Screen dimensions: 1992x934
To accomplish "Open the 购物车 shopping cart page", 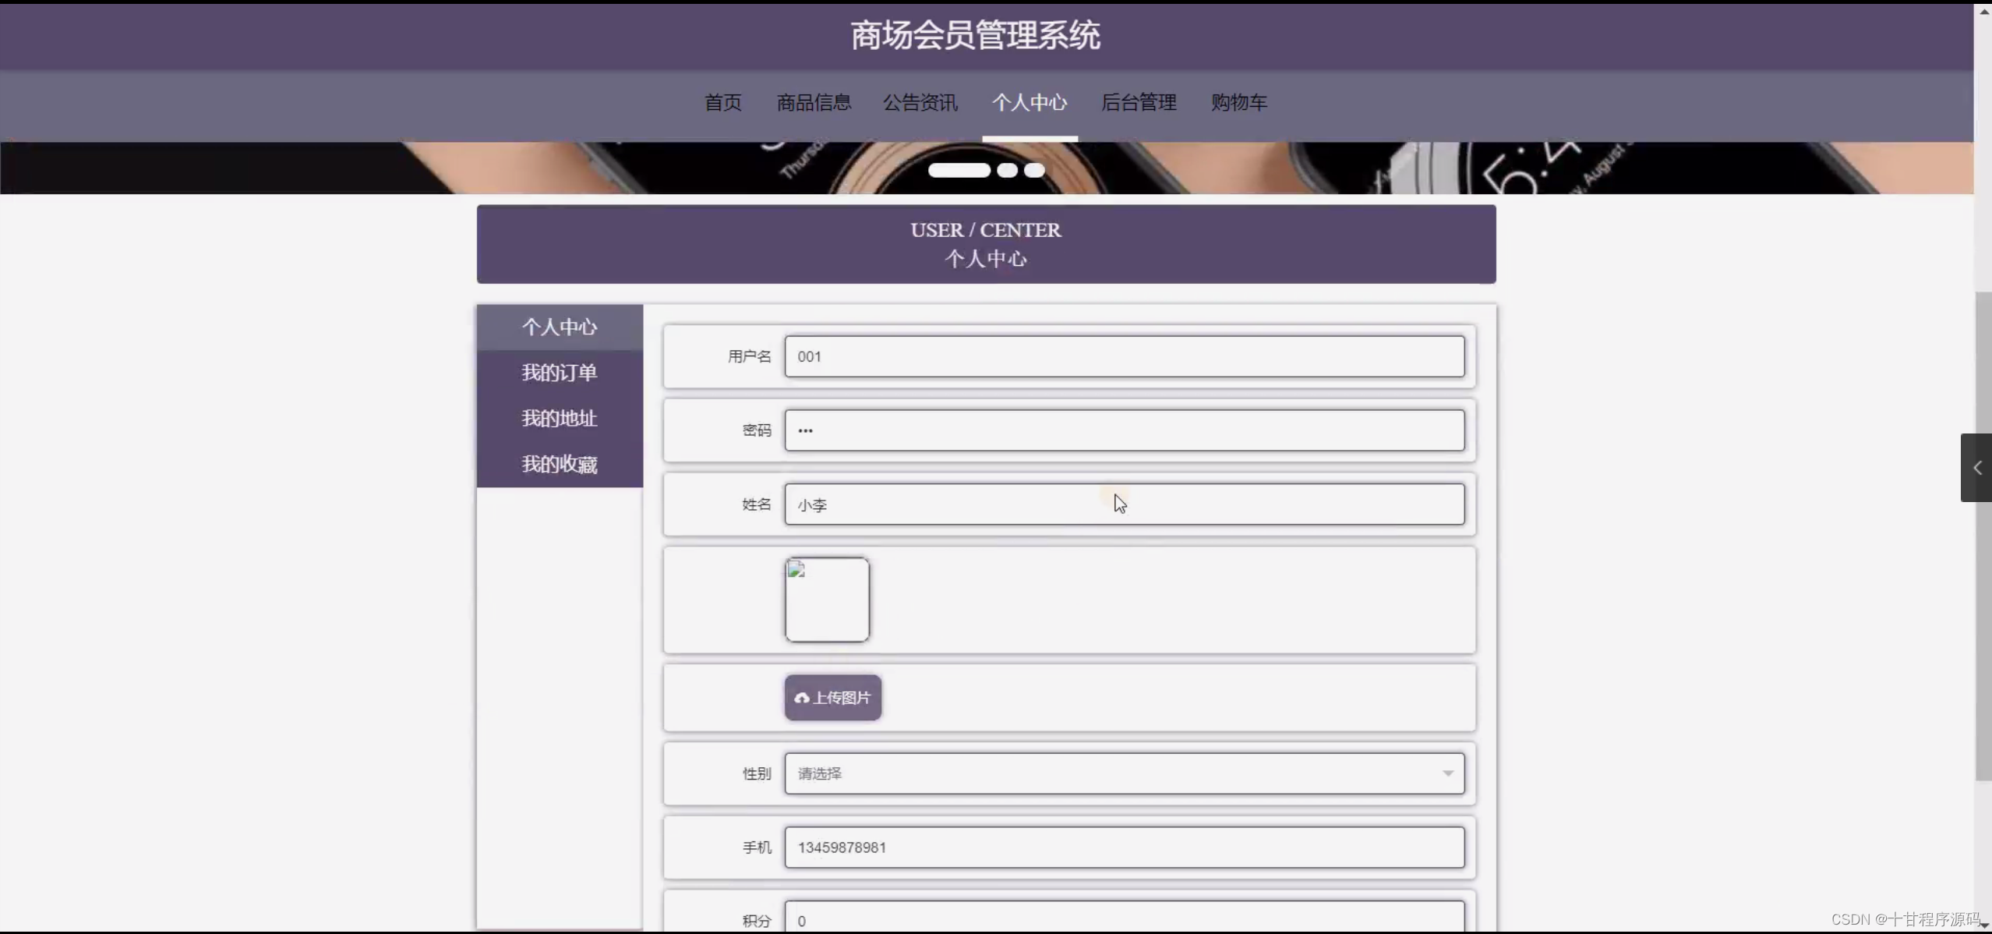I will [1238, 102].
